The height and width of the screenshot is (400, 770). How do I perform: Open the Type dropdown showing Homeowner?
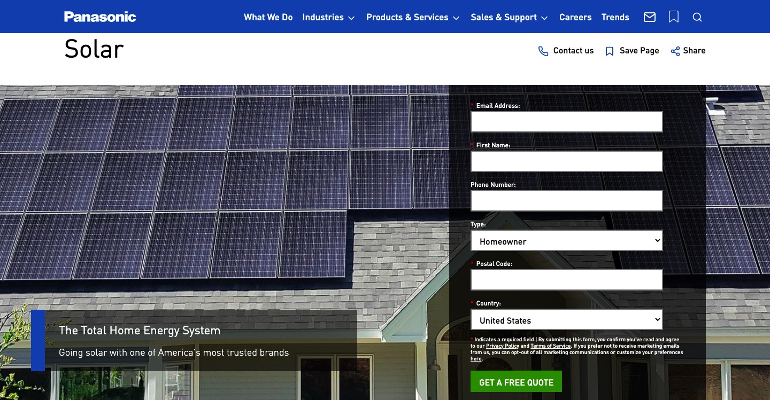[567, 241]
